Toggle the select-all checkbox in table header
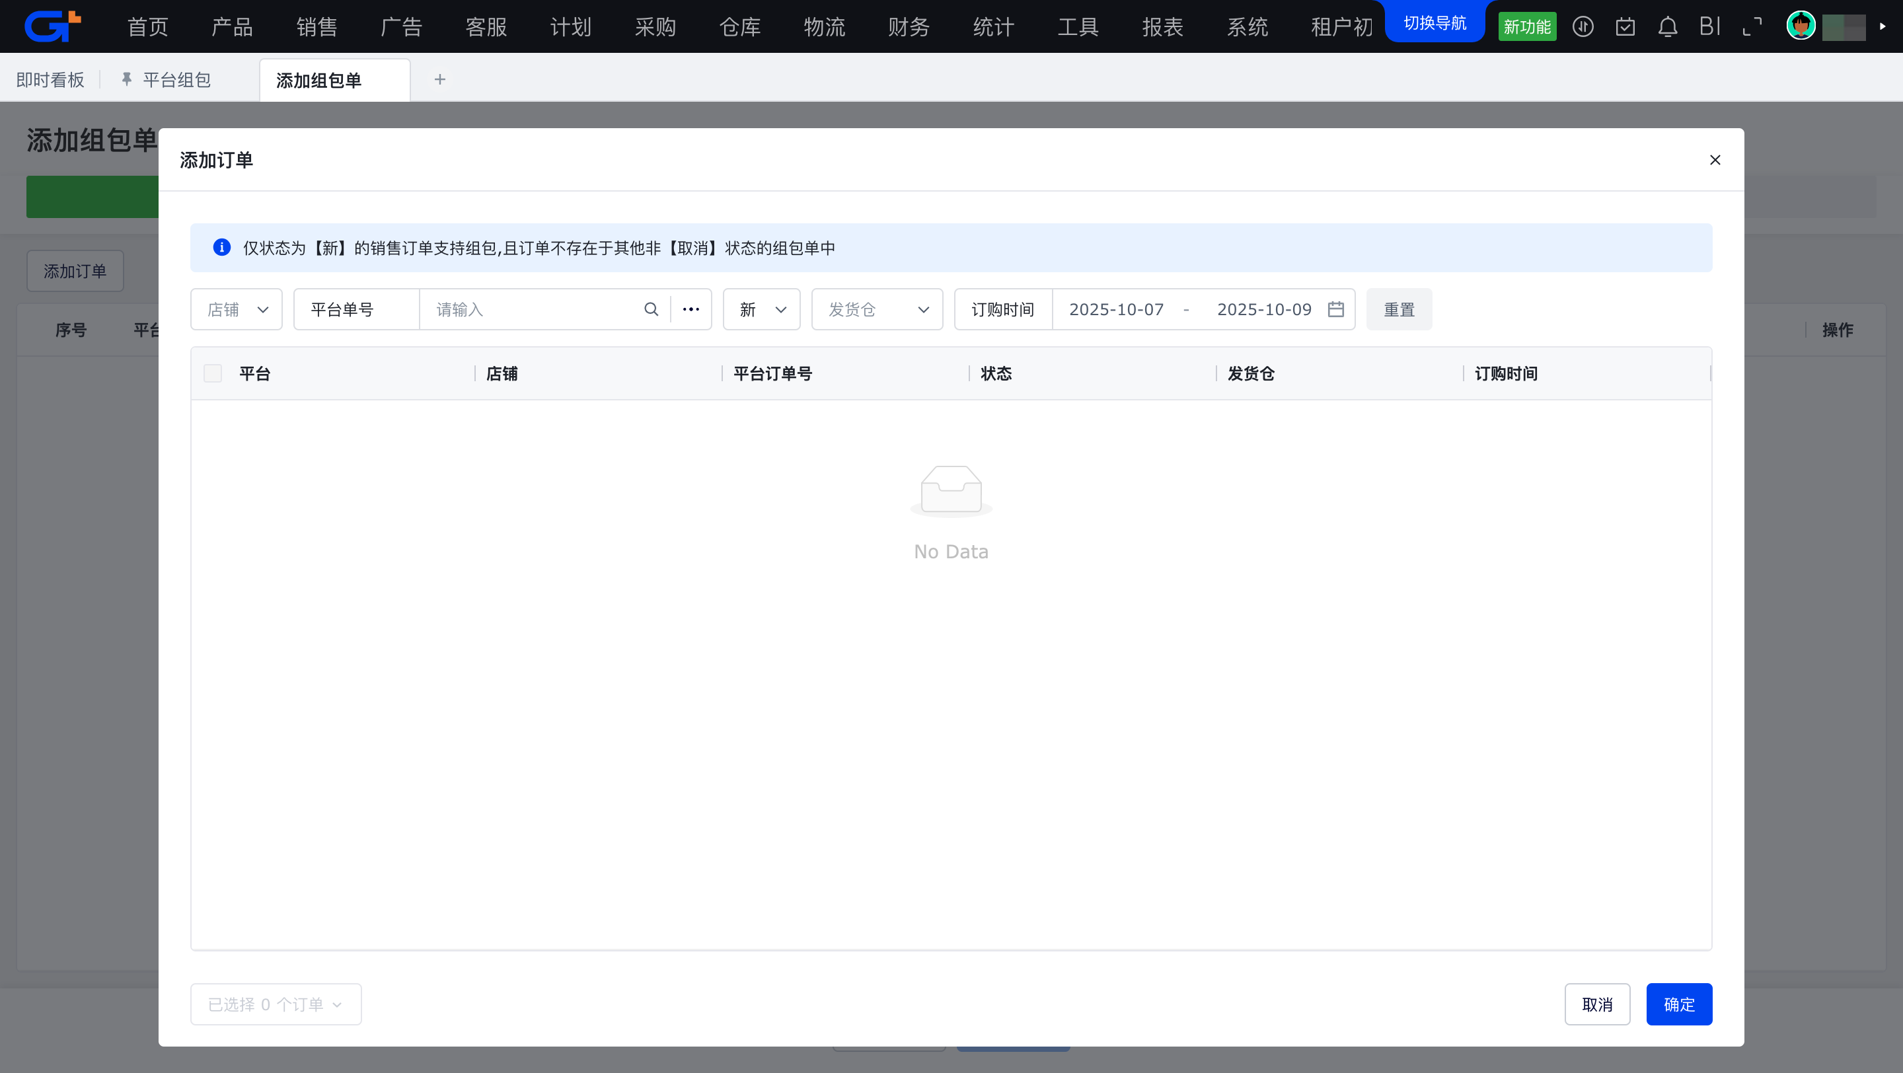This screenshot has height=1073, width=1903. click(x=213, y=374)
